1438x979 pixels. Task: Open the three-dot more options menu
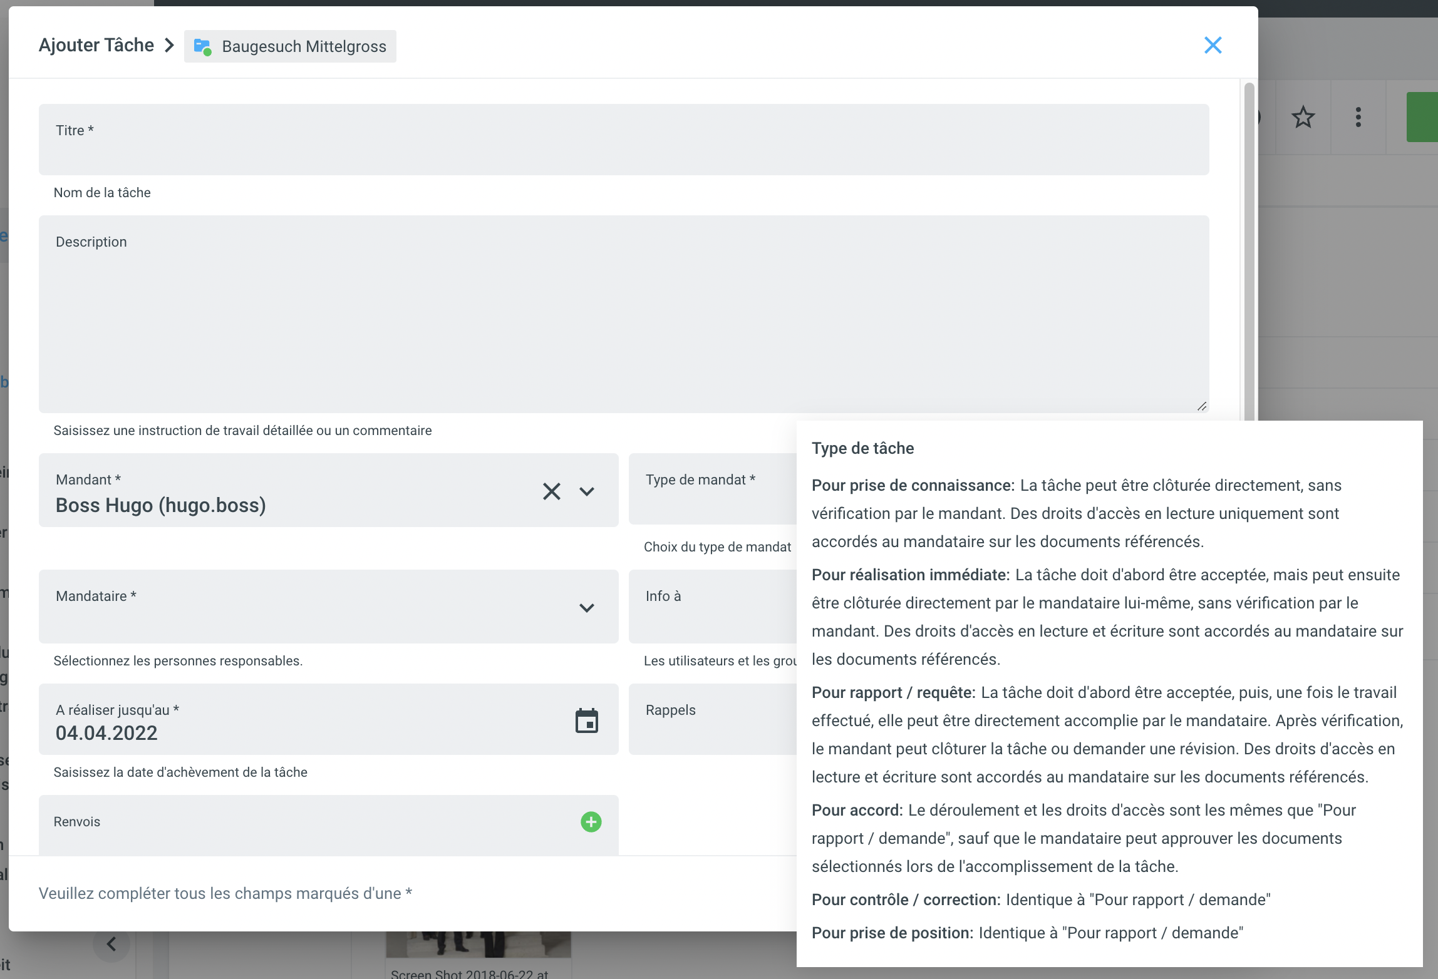coord(1358,117)
